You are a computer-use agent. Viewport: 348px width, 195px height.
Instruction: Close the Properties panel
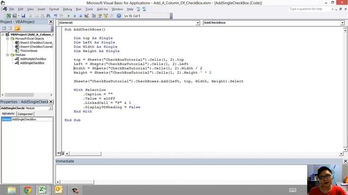(x=51, y=102)
